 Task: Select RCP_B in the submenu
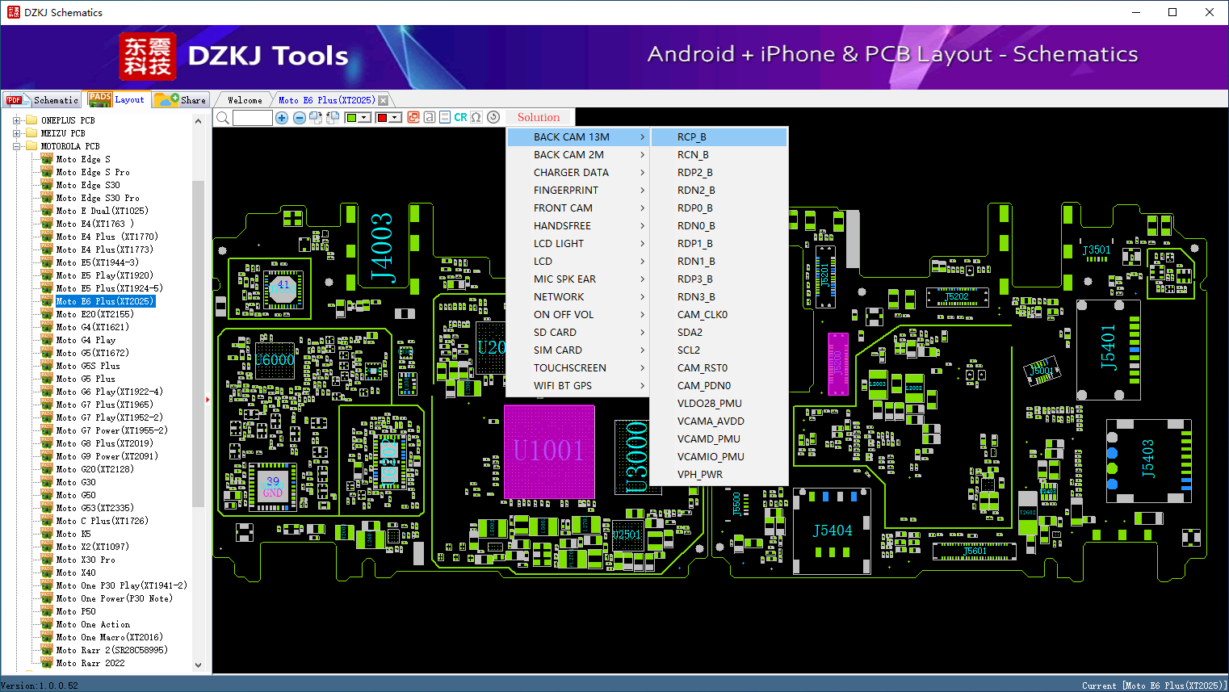click(x=719, y=137)
